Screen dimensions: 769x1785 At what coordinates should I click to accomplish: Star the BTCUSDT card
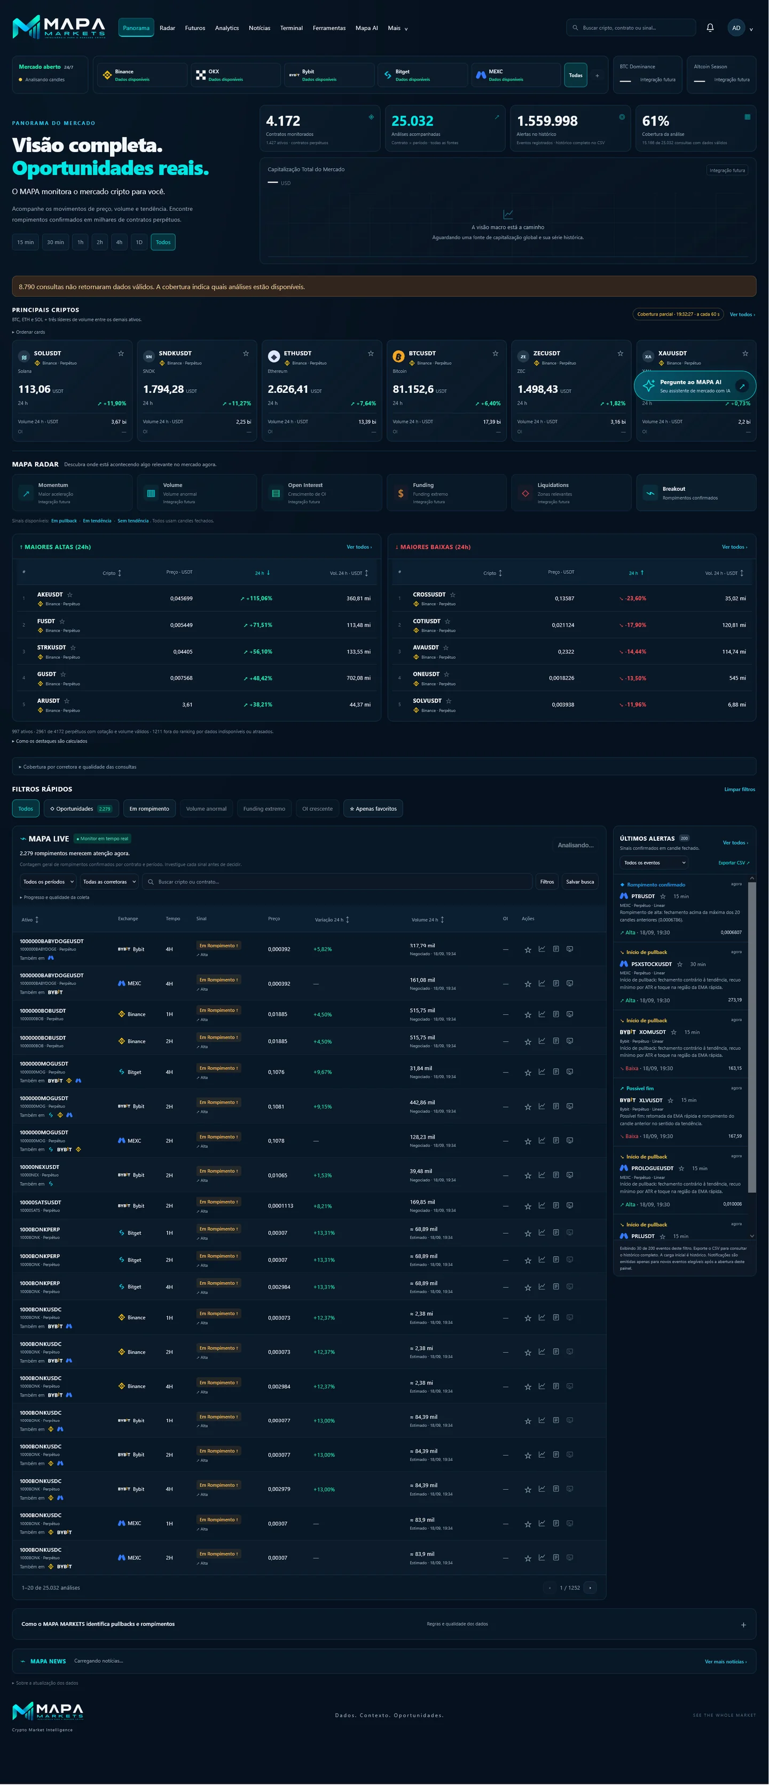click(495, 353)
